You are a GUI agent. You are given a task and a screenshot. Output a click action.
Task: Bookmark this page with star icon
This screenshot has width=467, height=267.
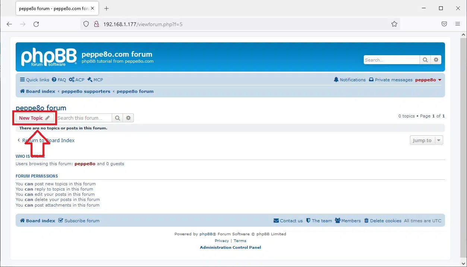pos(394,24)
